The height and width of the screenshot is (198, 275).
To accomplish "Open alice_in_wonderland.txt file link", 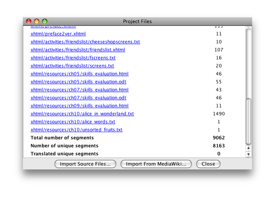I will [82, 114].
